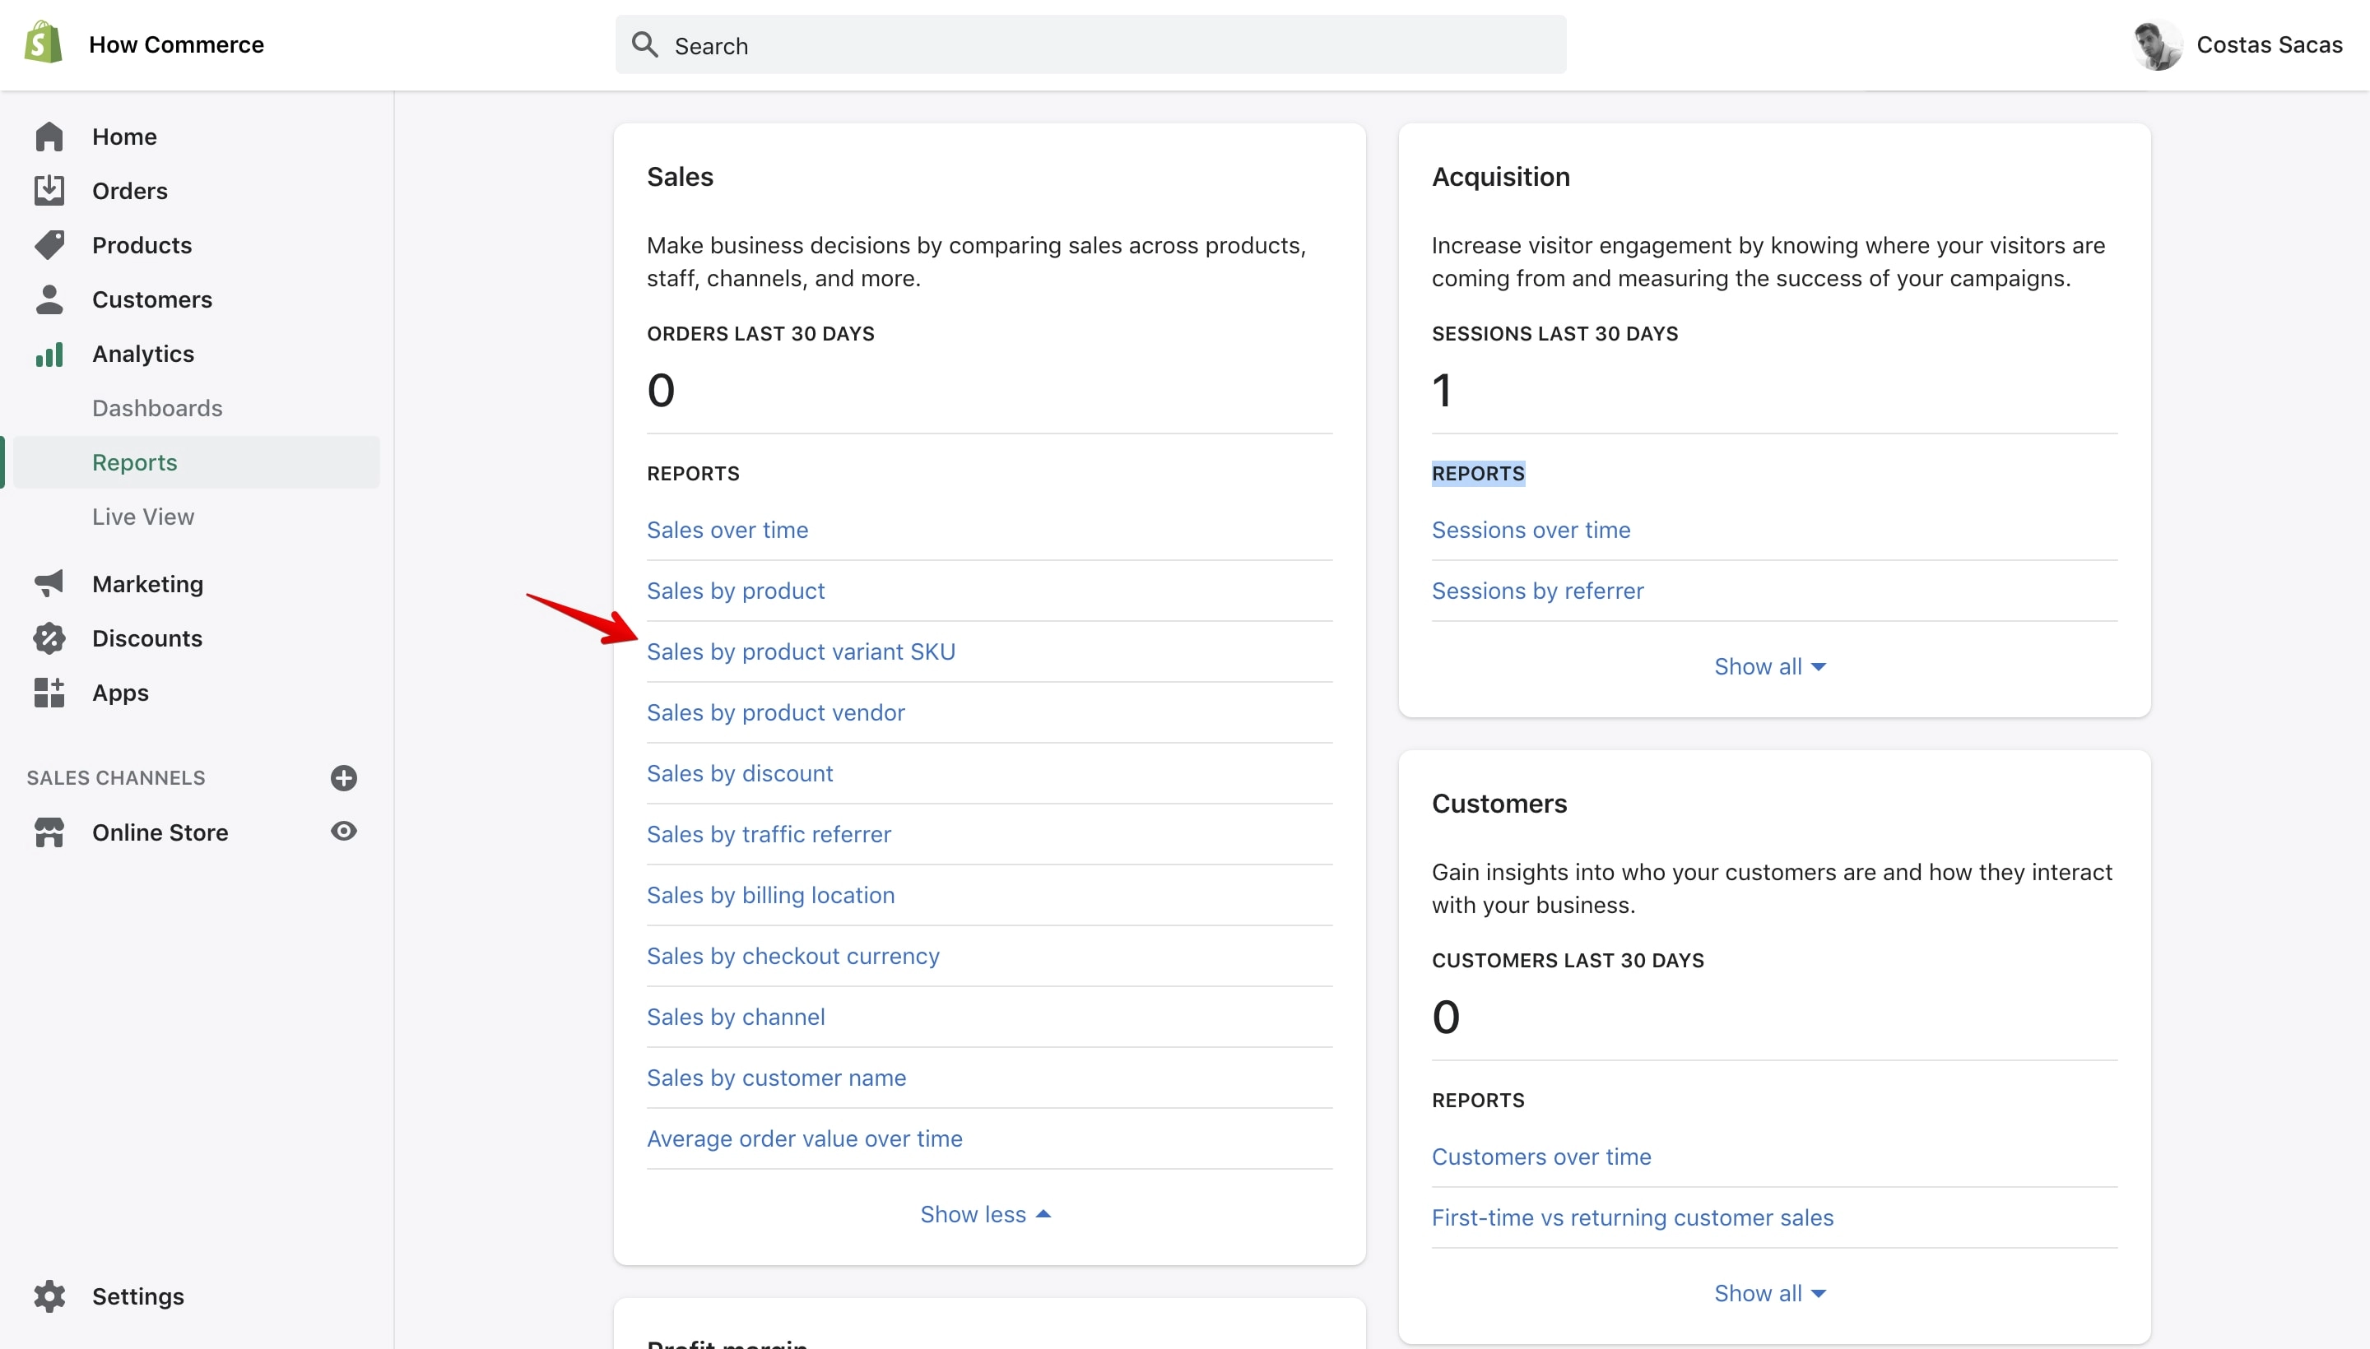Open Sessions by referrer report
Image resolution: width=2370 pixels, height=1349 pixels.
[x=1536, y=591]
